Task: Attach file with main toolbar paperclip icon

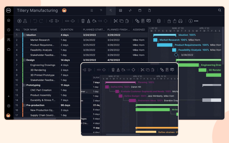Action: (x=137, y=21)
